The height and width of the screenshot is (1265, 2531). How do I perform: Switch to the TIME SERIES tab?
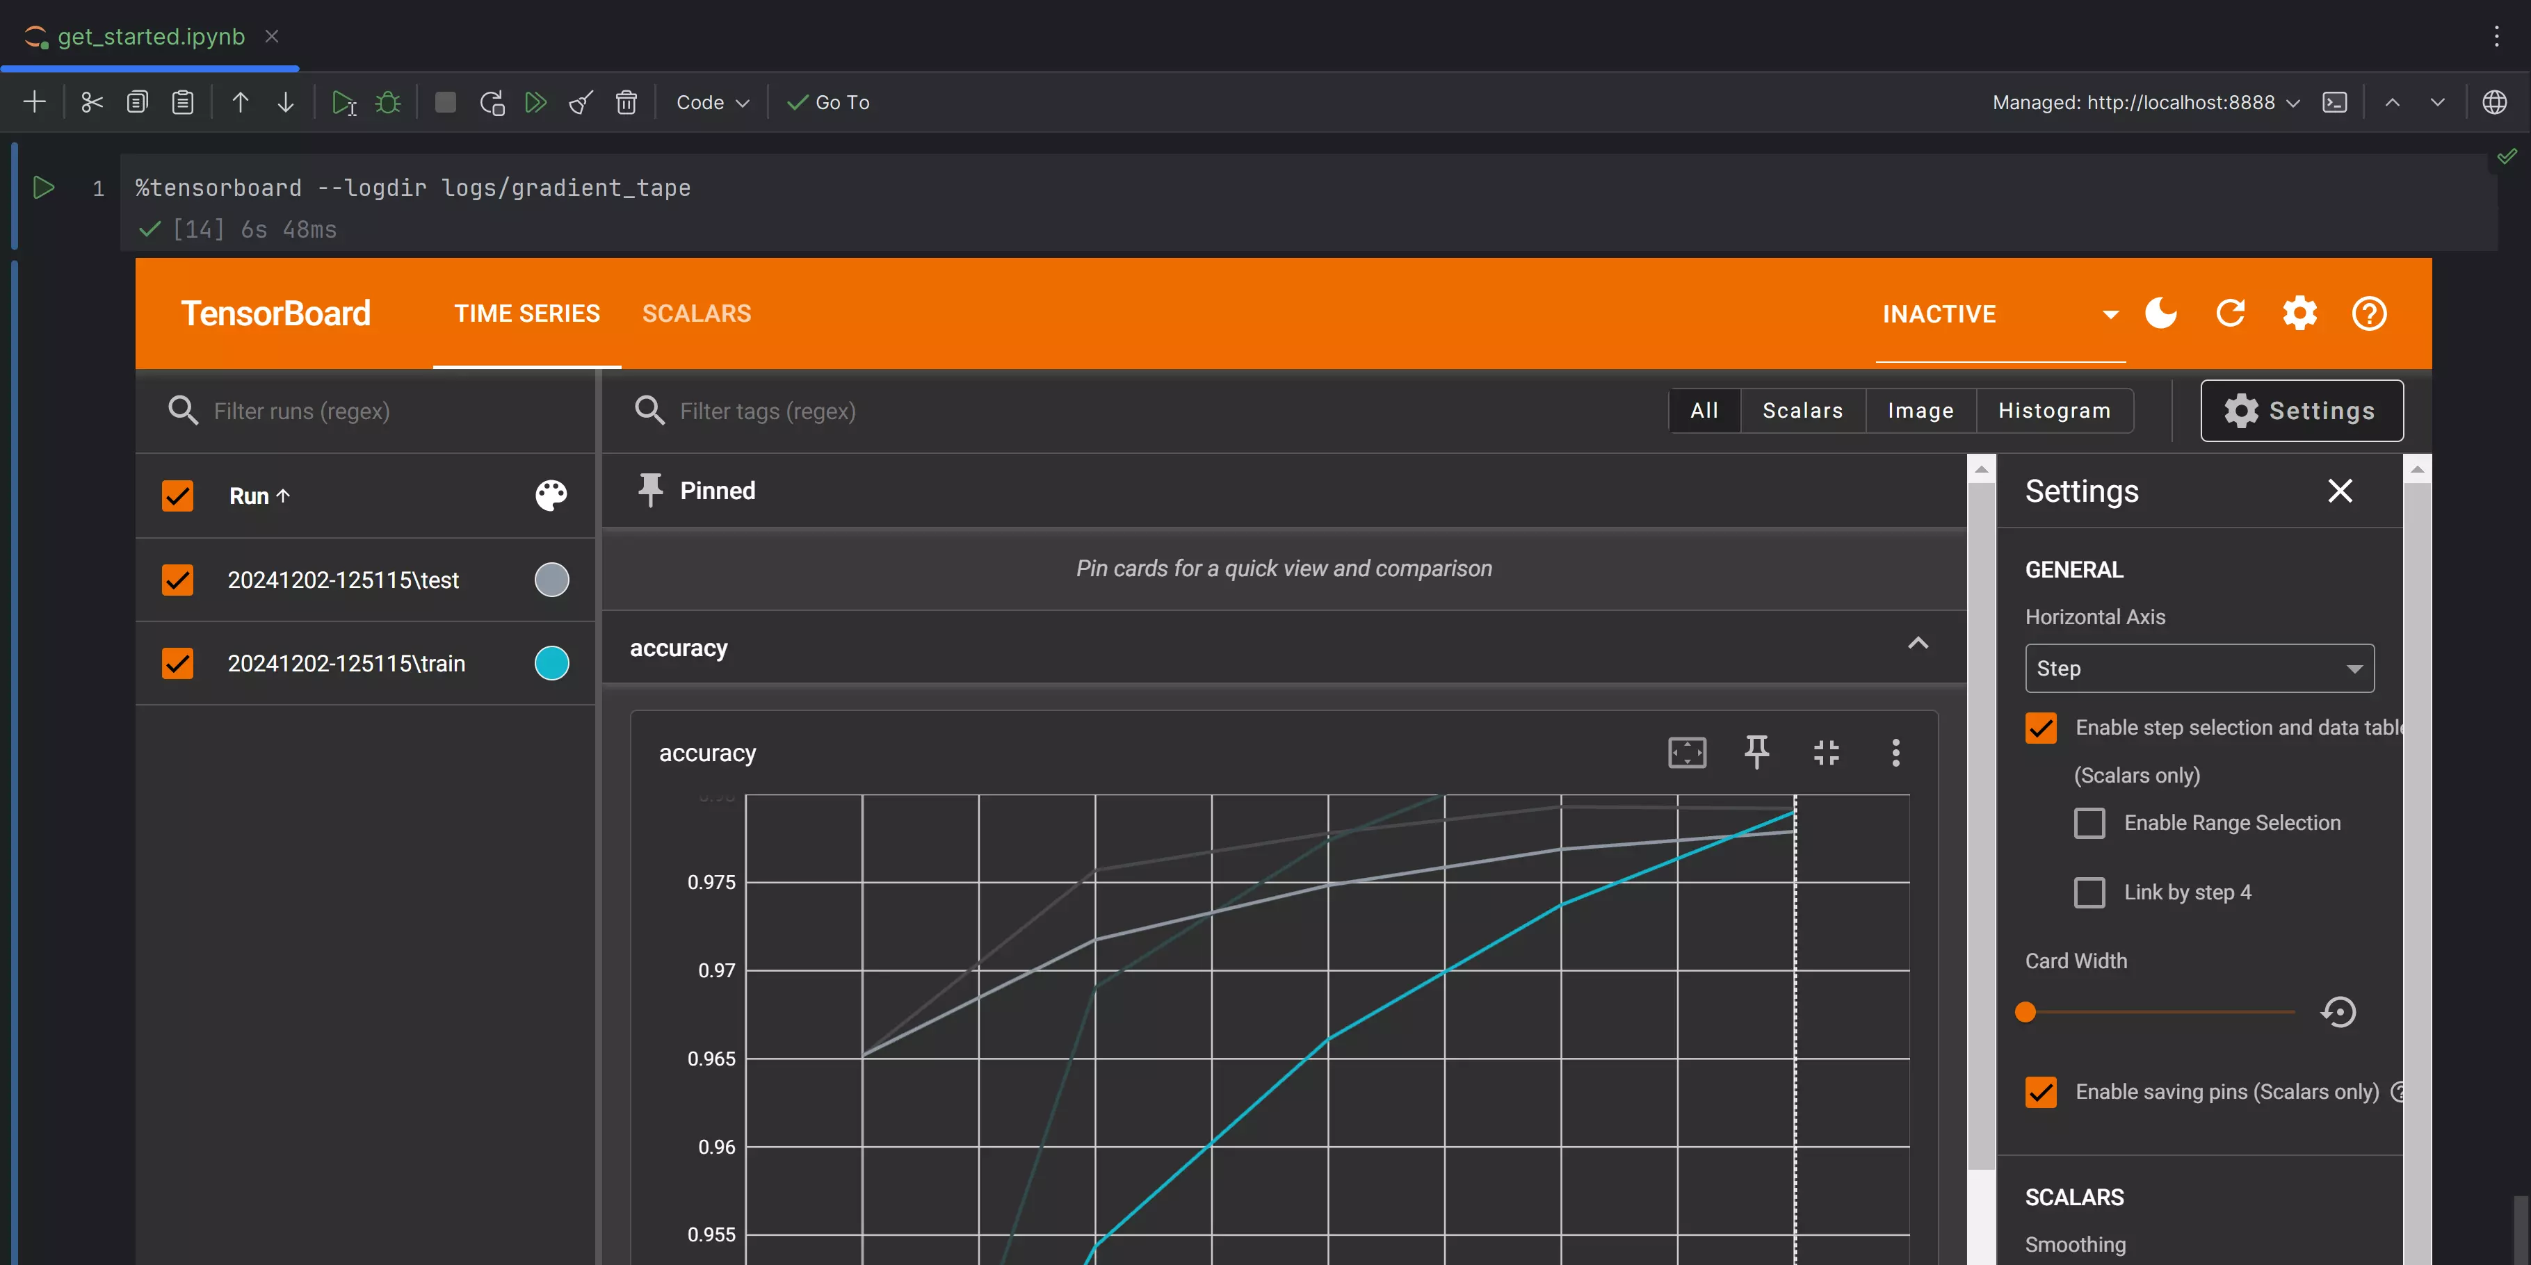tap(526, 313)
